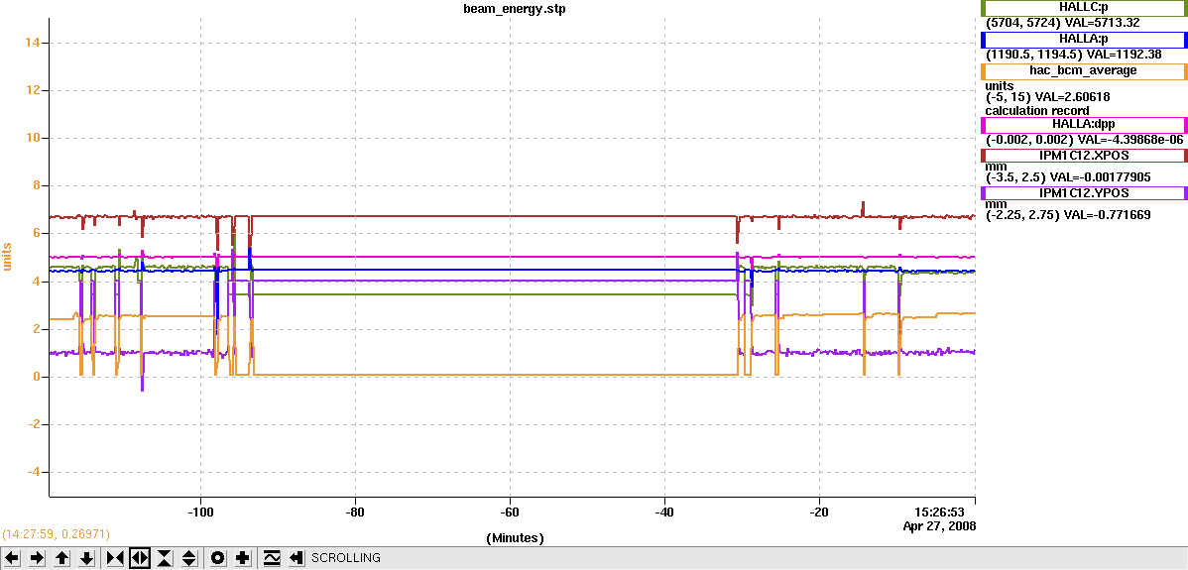The image size is (1188, 570).
Task: Click the plus crosshair tool icon
Action: (242, 558)
